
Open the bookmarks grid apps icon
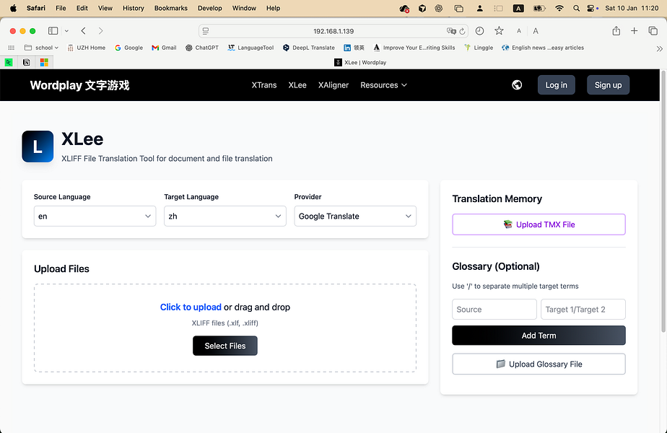click(x=12, y=48)
